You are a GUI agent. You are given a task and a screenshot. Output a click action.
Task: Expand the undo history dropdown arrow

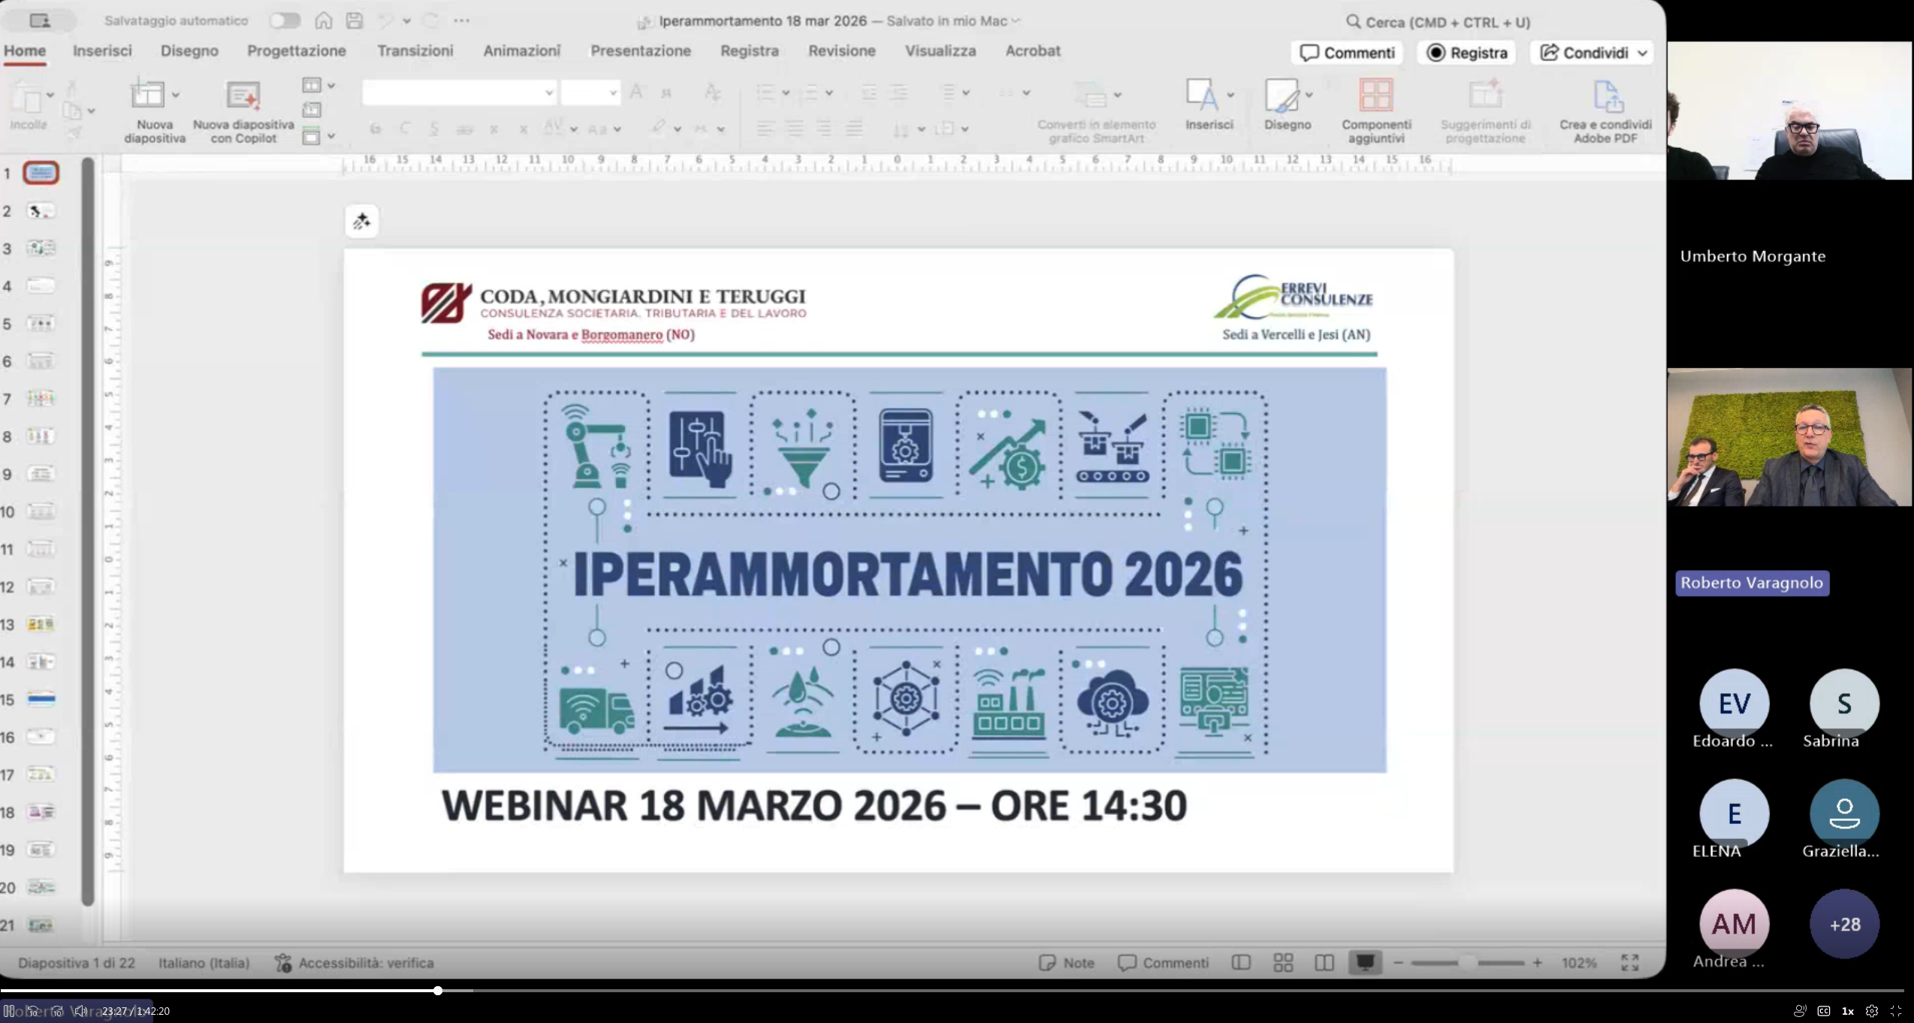tap(406, 21)
